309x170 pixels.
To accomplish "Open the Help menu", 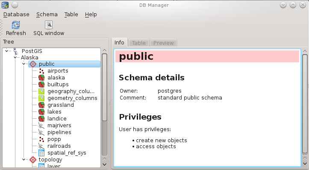I will click(x=91, y=15).
